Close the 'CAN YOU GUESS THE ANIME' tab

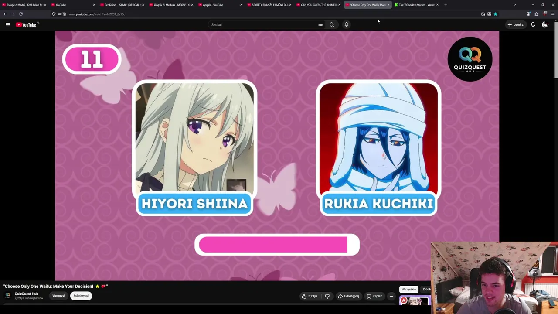[x=340, y=5]
